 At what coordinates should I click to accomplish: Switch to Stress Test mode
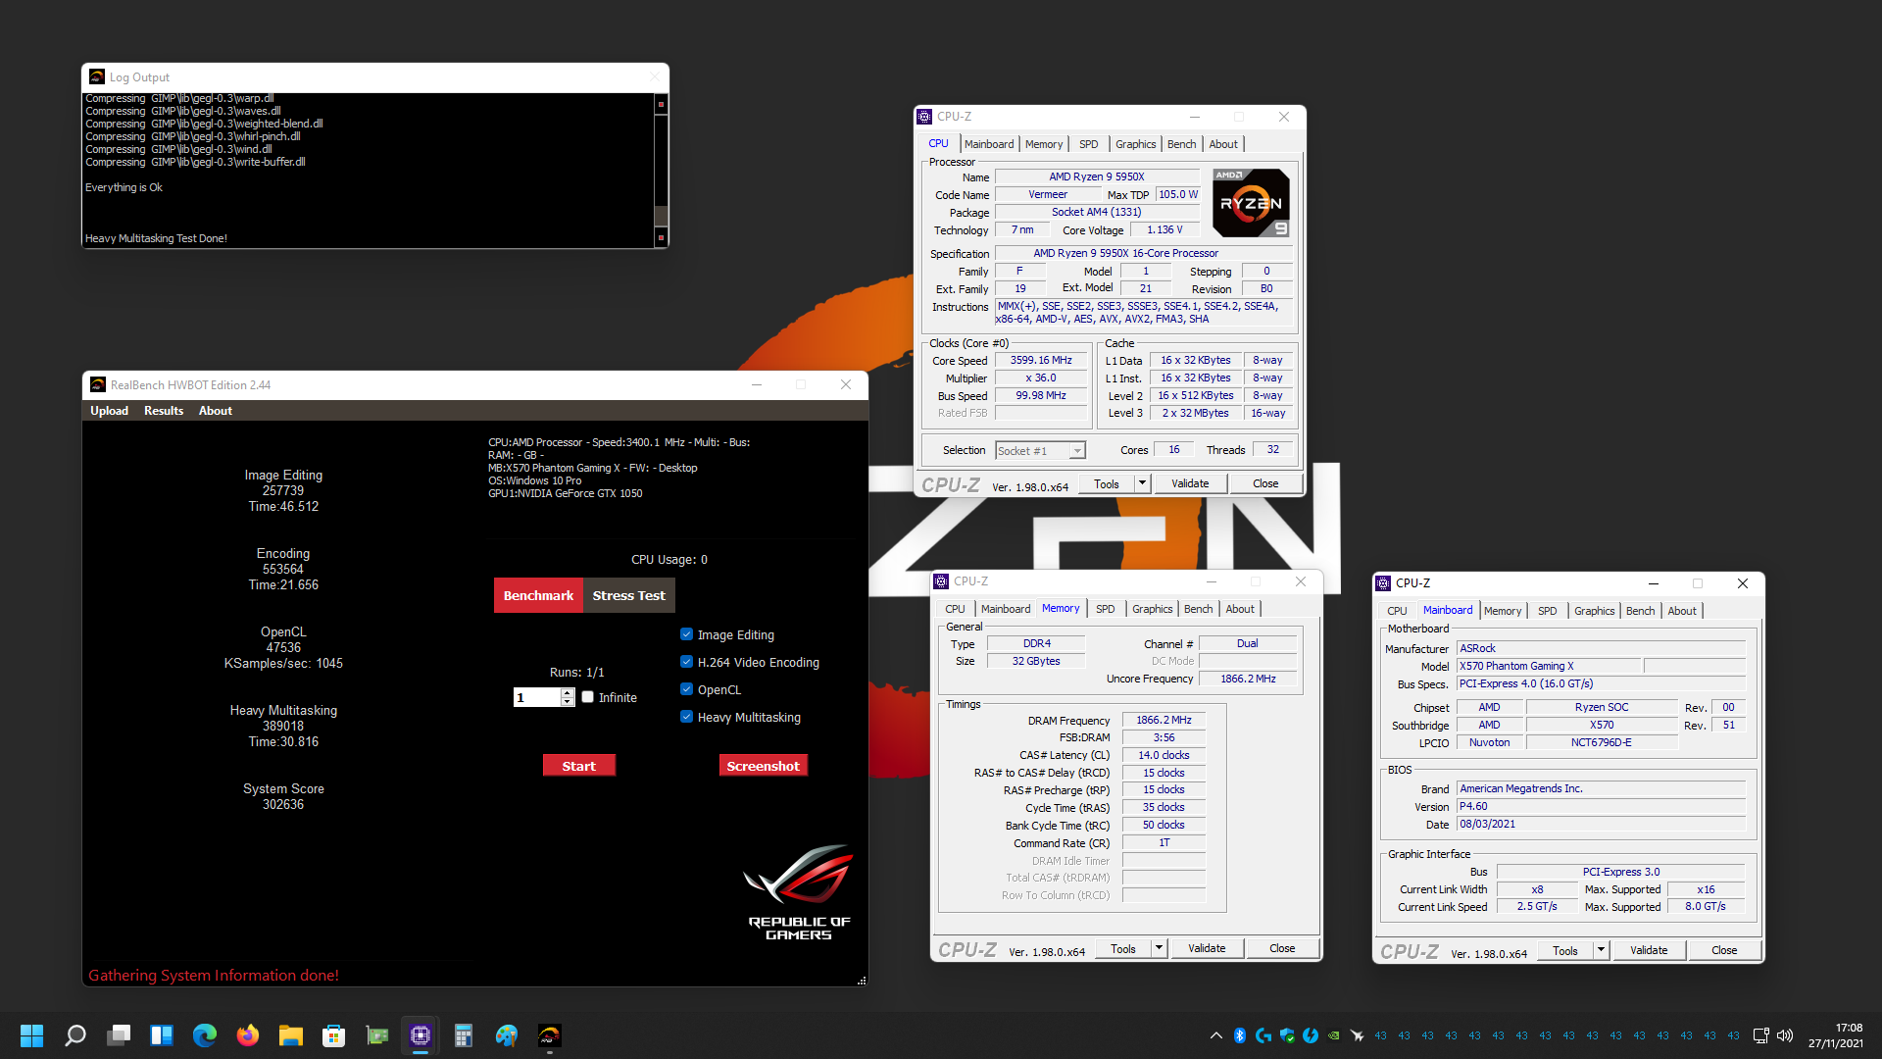pos(628,595)
